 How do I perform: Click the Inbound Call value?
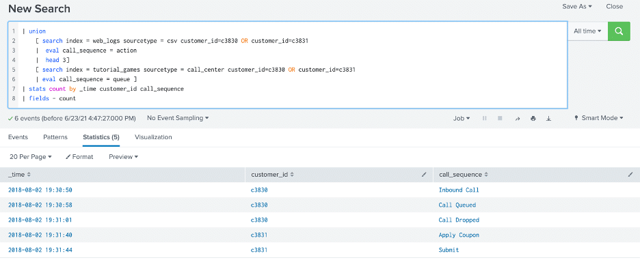tap(459, 190)
